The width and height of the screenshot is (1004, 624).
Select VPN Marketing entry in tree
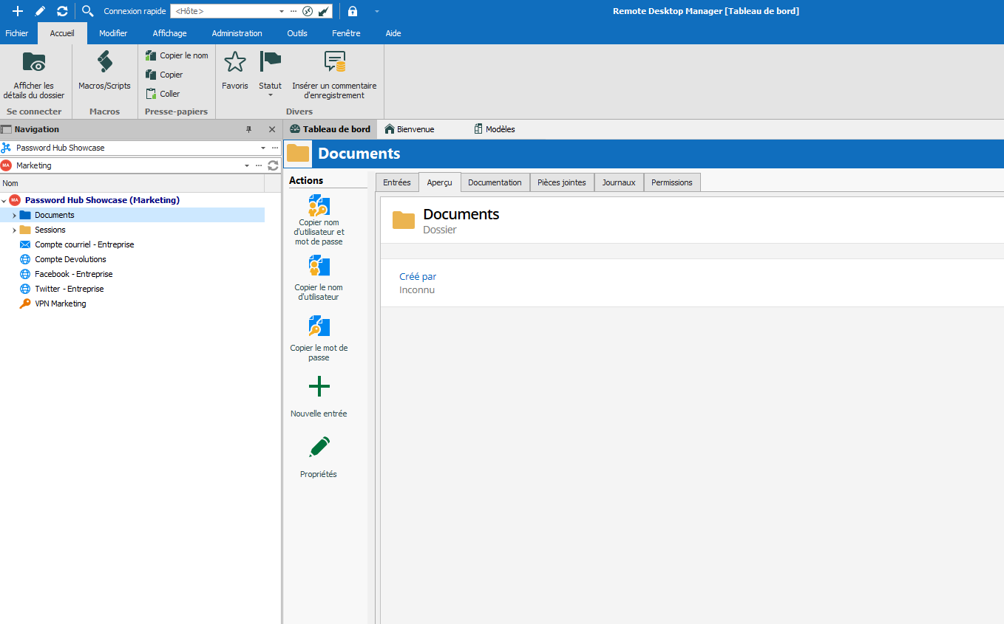(x=60, y=304)
